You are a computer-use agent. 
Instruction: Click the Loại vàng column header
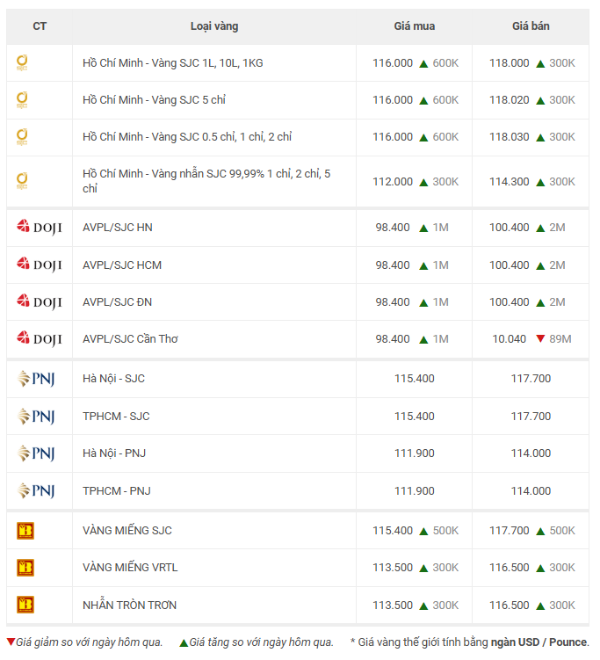[214, 26]
